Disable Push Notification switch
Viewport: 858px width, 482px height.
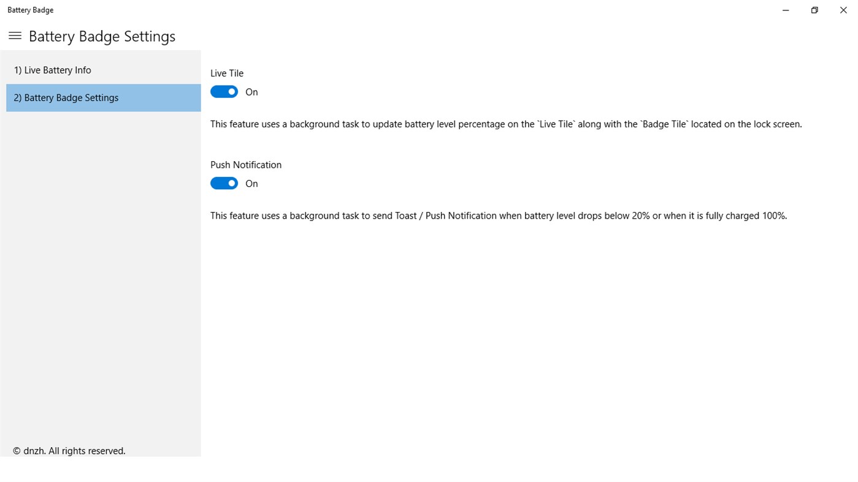coord(224,183)
